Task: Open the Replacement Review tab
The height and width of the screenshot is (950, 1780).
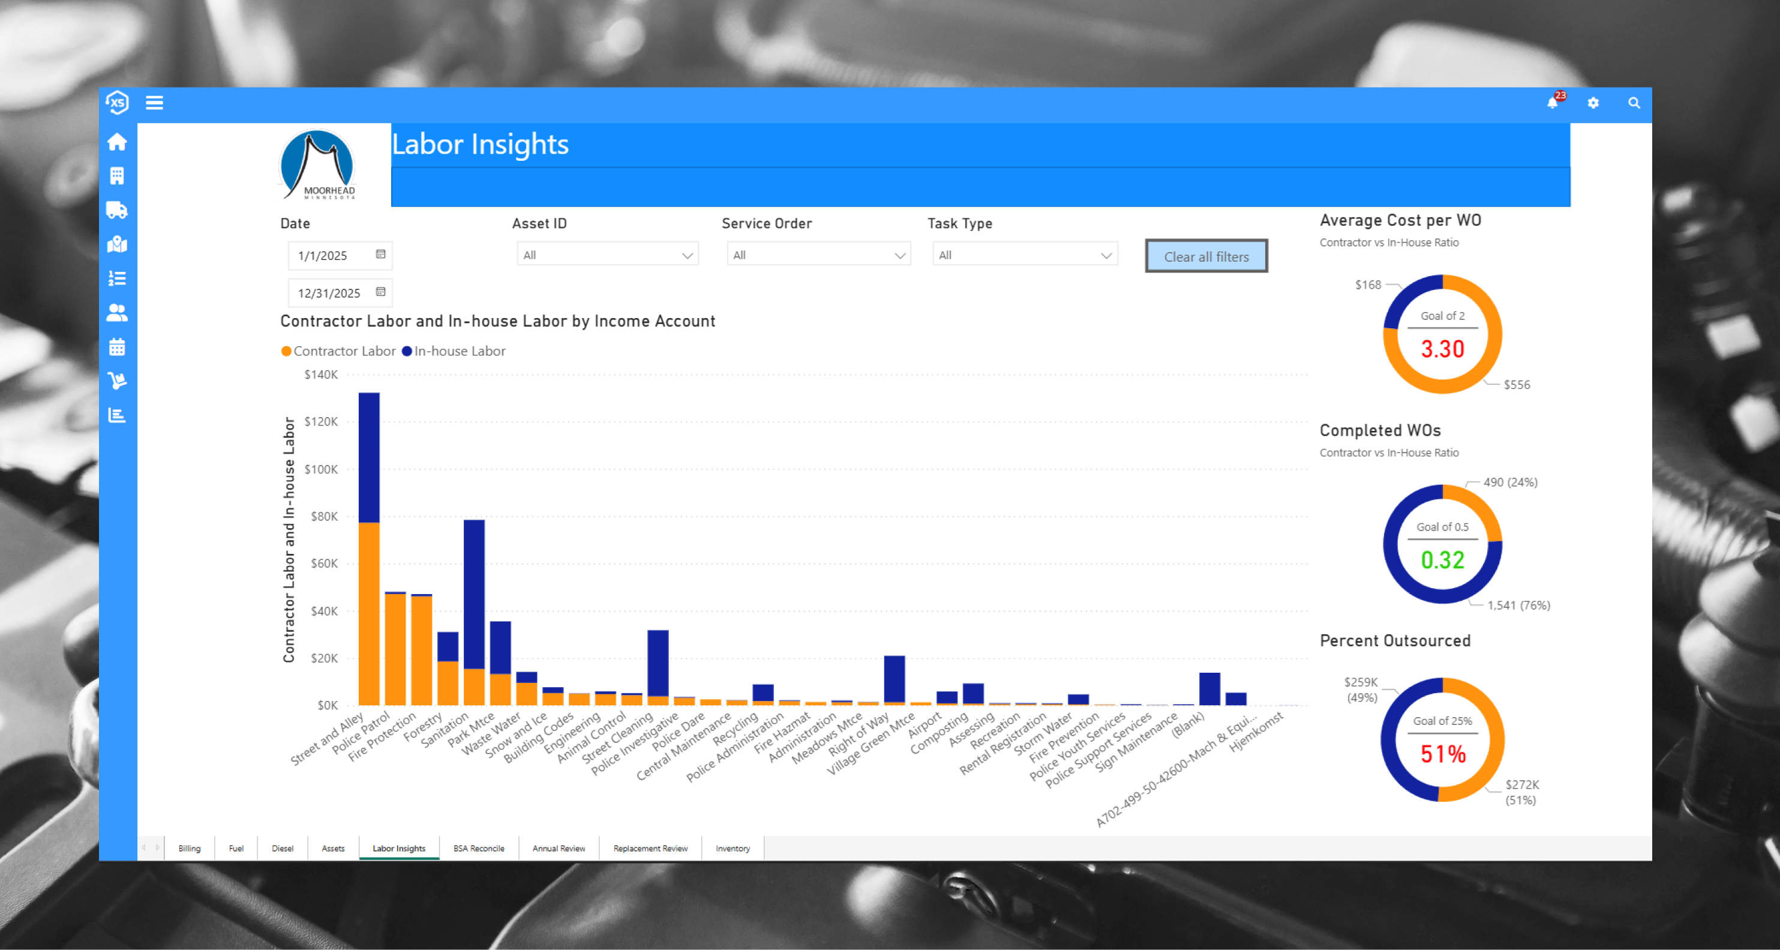Action: pyautogui.click(x=650, y=849)
